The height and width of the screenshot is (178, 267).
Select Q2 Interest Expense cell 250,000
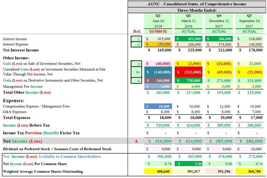158,44
